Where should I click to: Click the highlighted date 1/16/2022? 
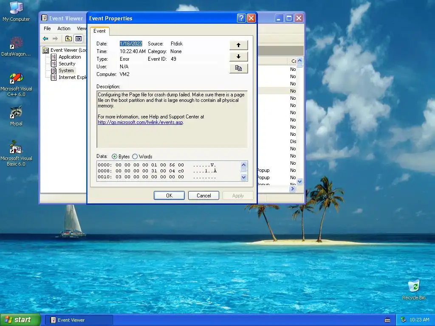[131, 44]
